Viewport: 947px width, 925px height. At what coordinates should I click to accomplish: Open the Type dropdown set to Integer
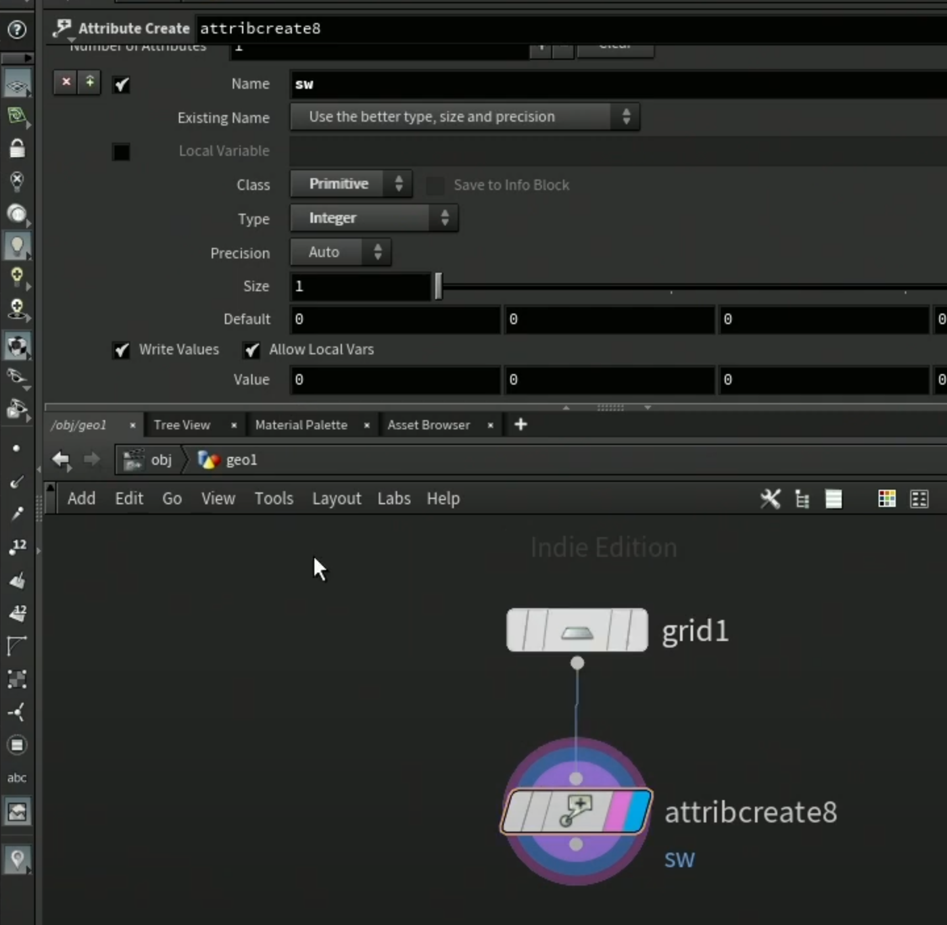click(374, 218)
